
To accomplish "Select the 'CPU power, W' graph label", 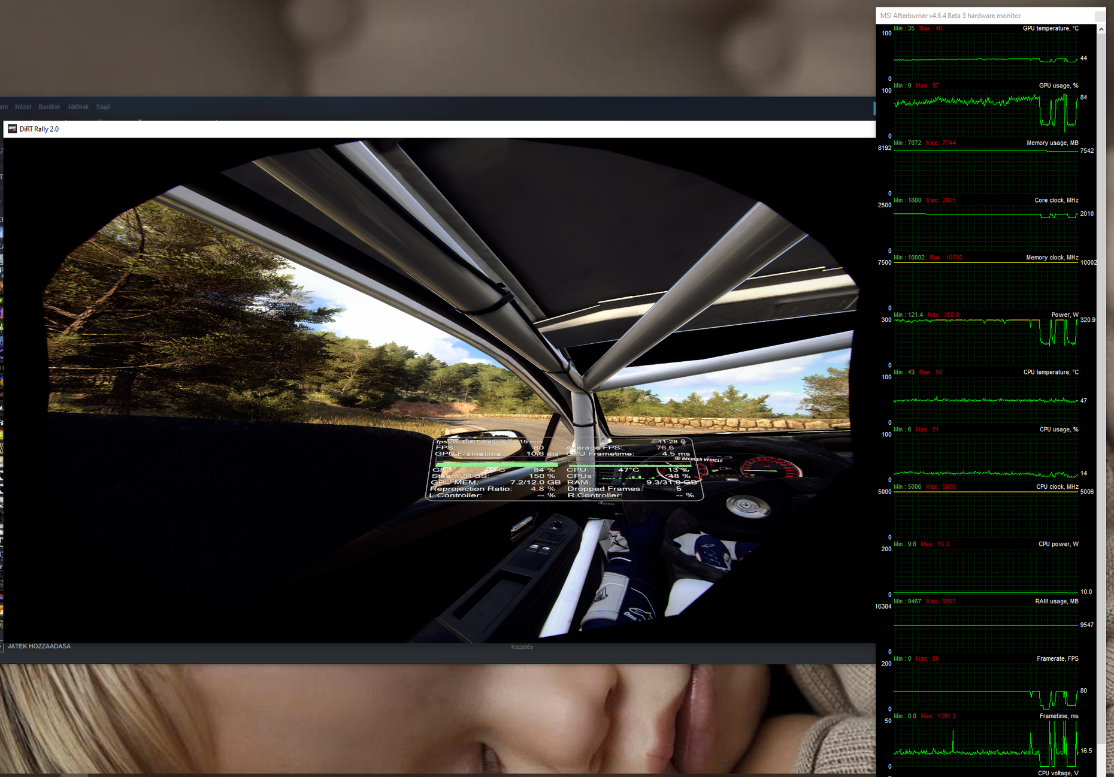I will (x=1058, y=544).
